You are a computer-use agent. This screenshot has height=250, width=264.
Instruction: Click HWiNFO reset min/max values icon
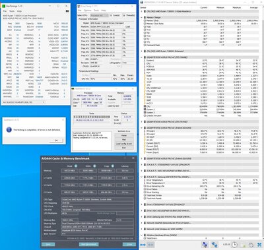tap(251, 245)
